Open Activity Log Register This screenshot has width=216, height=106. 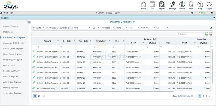pos(12,82)
